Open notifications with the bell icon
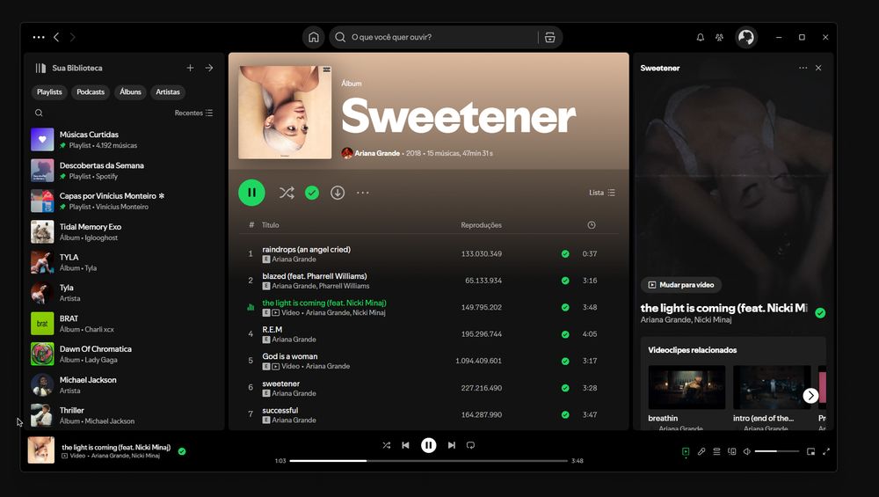Viewport: 879px width, 497px height. pos(701,37)
